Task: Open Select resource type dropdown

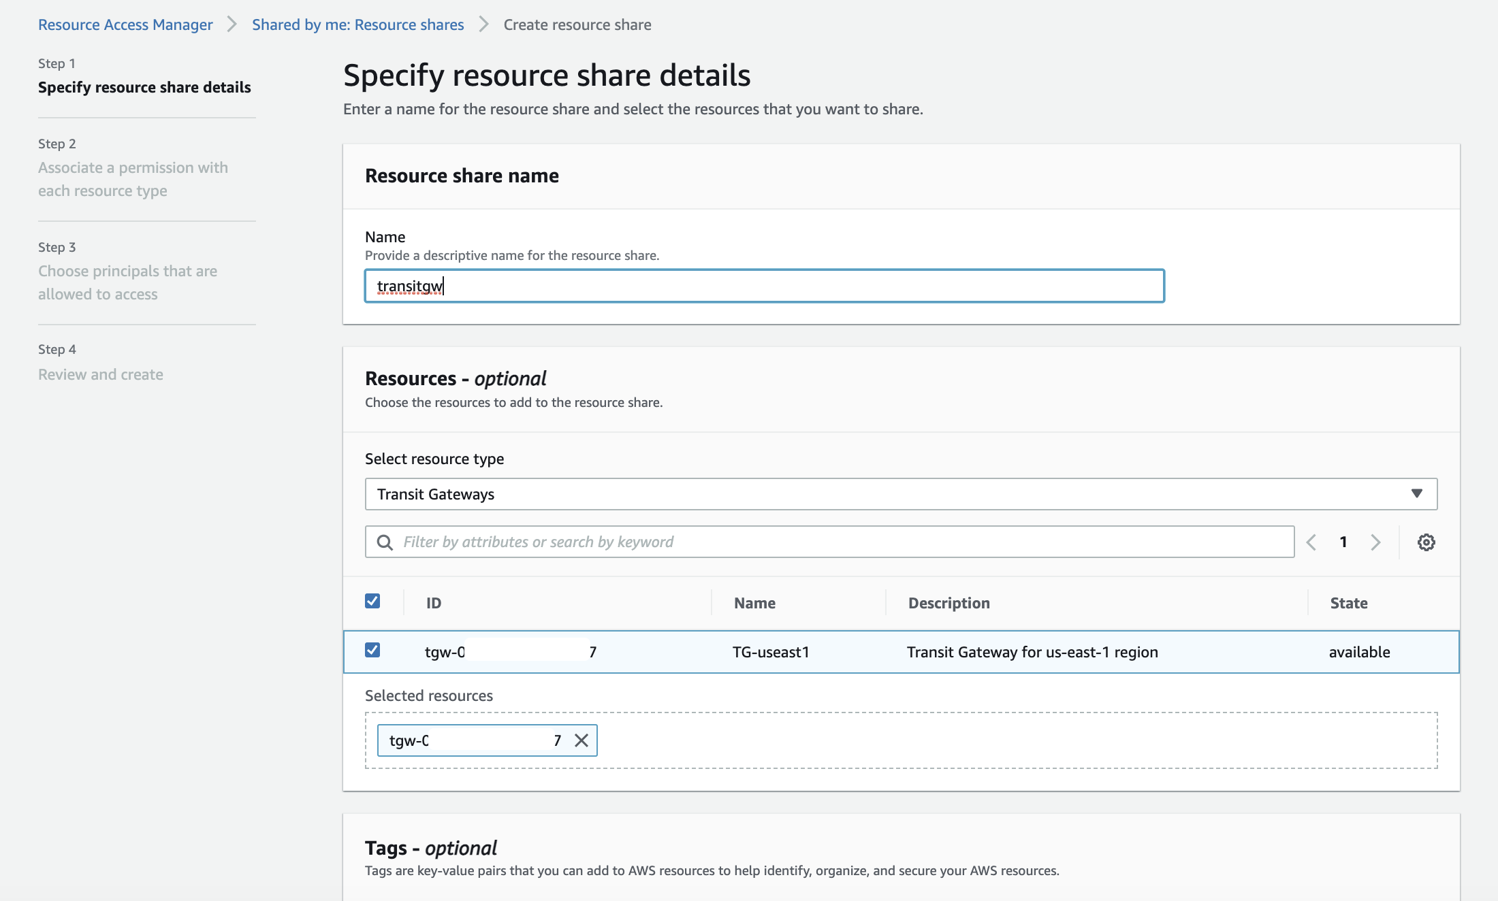Action: click(901, 494)
